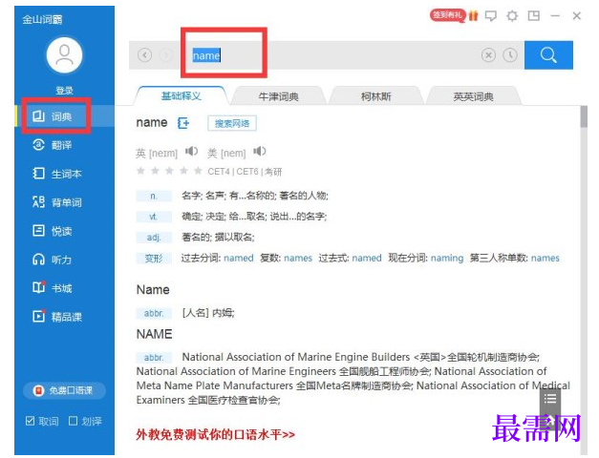Click third person singular link names
The image size is (599, 458).
click(x=546, y=258)
